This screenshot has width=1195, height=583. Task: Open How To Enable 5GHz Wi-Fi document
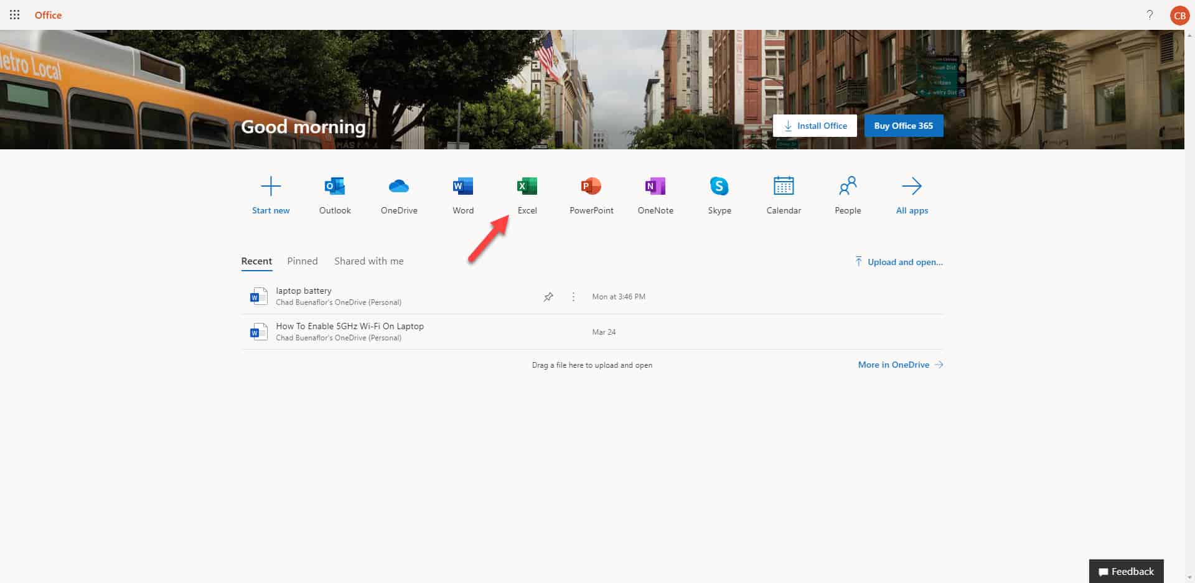click(350, 326)
